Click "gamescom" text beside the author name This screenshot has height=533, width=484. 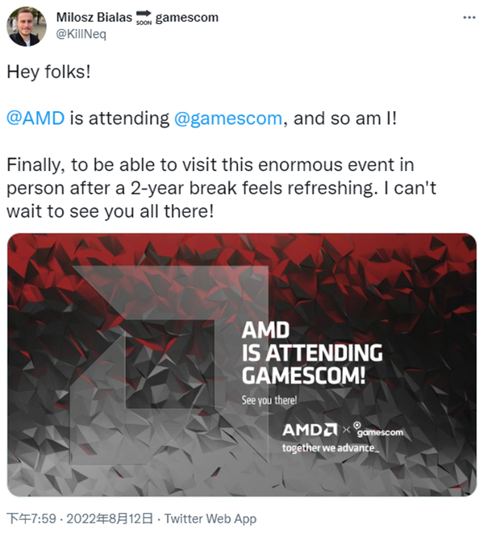coord(186,19)
